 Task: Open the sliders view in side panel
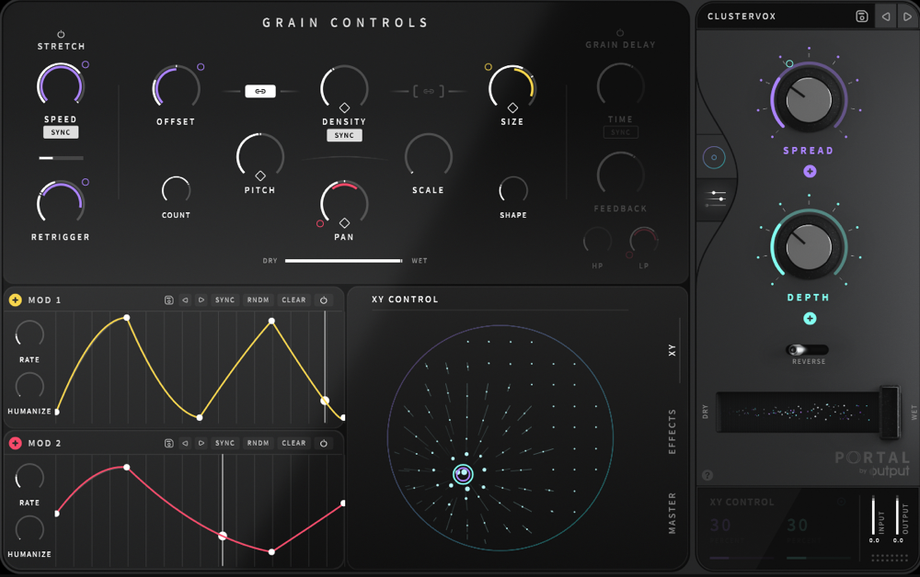coord(716,198)
